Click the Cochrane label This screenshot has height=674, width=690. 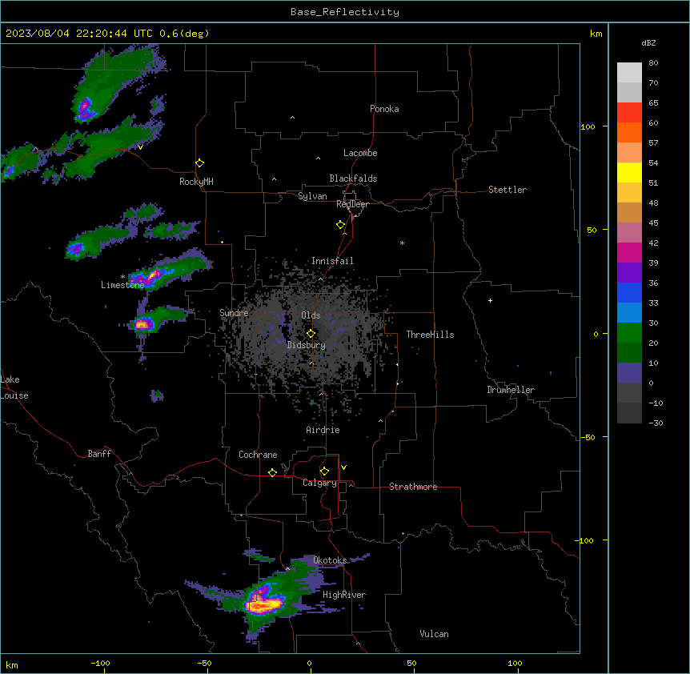click(258, 455)
